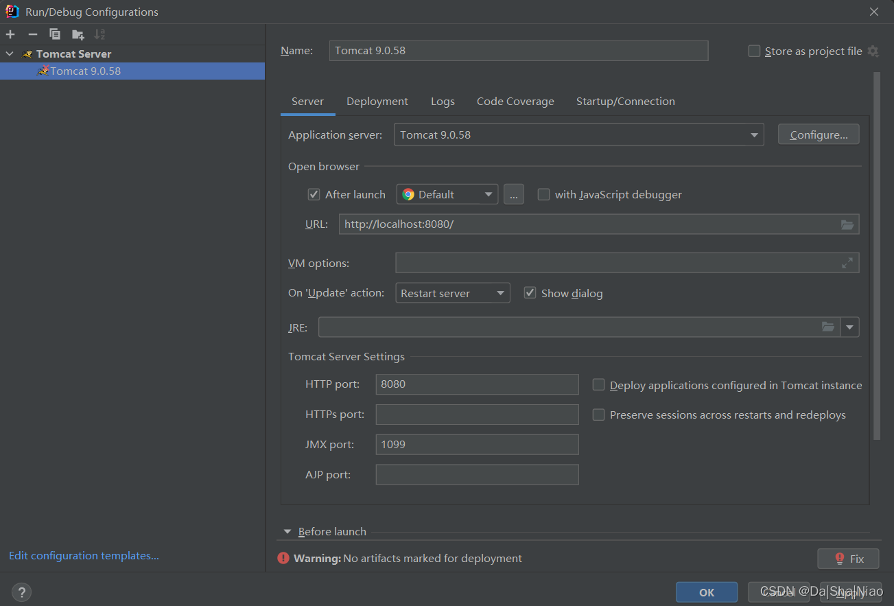Click the Configure... button

[819, 135]
